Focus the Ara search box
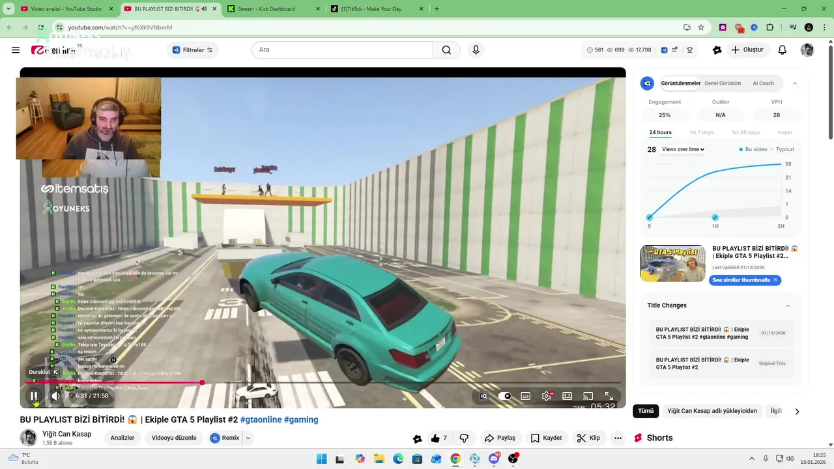 coord(342,50)
